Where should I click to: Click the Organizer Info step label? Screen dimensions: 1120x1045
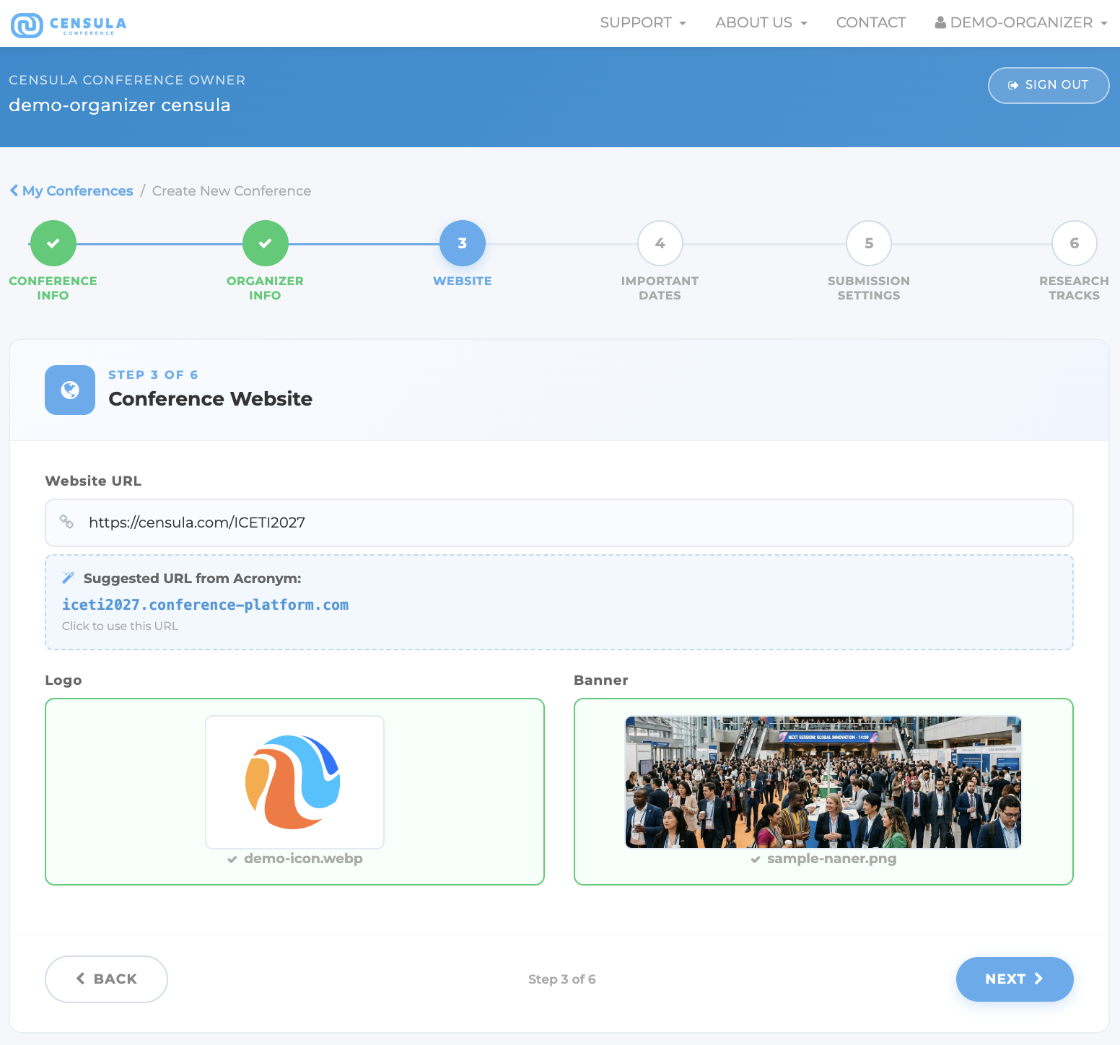point(266,288)
